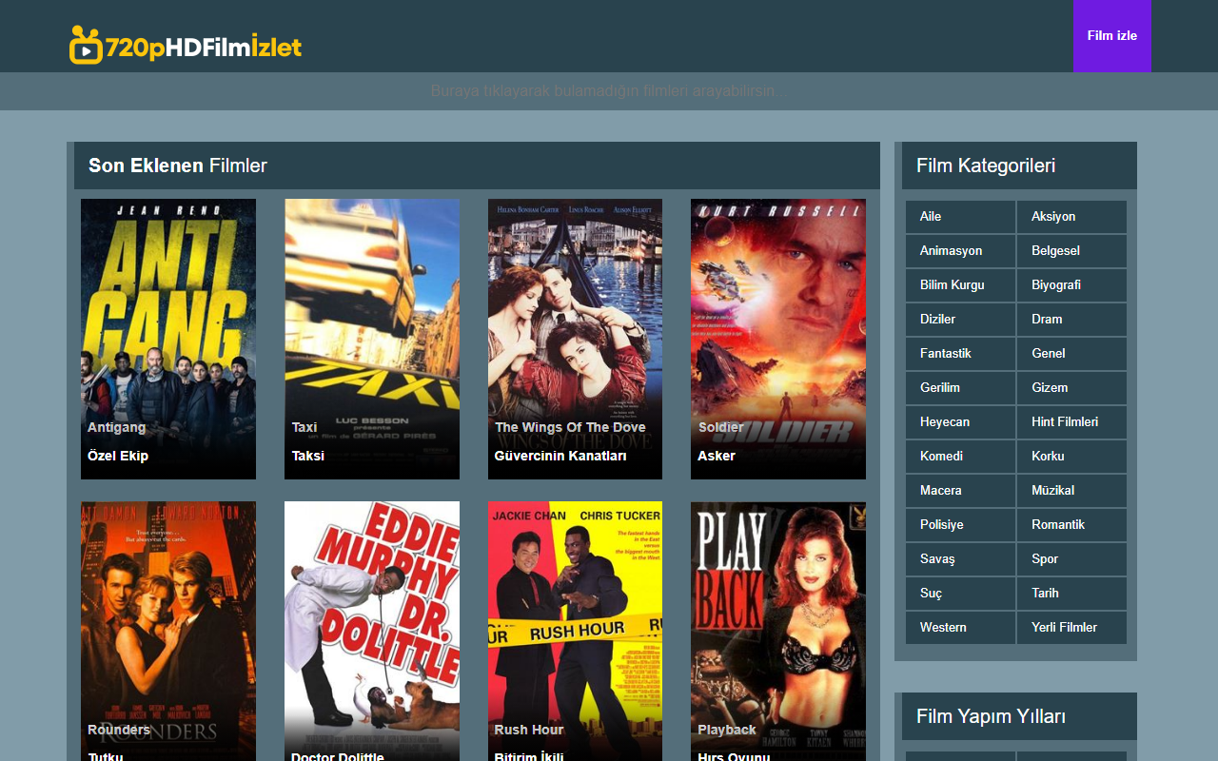Go to the Diziler category

point(960,320)
